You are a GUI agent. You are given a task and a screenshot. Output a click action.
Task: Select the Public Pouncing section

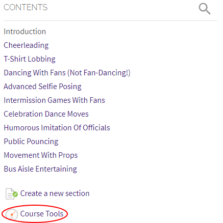[x=31, y=142]
